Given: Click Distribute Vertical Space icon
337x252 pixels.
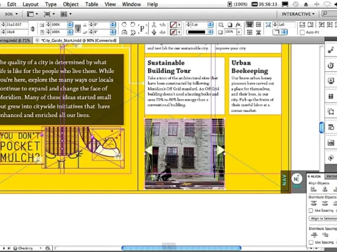Looking at the screenshot, I should pyautogui.click(x=314, y=235).
